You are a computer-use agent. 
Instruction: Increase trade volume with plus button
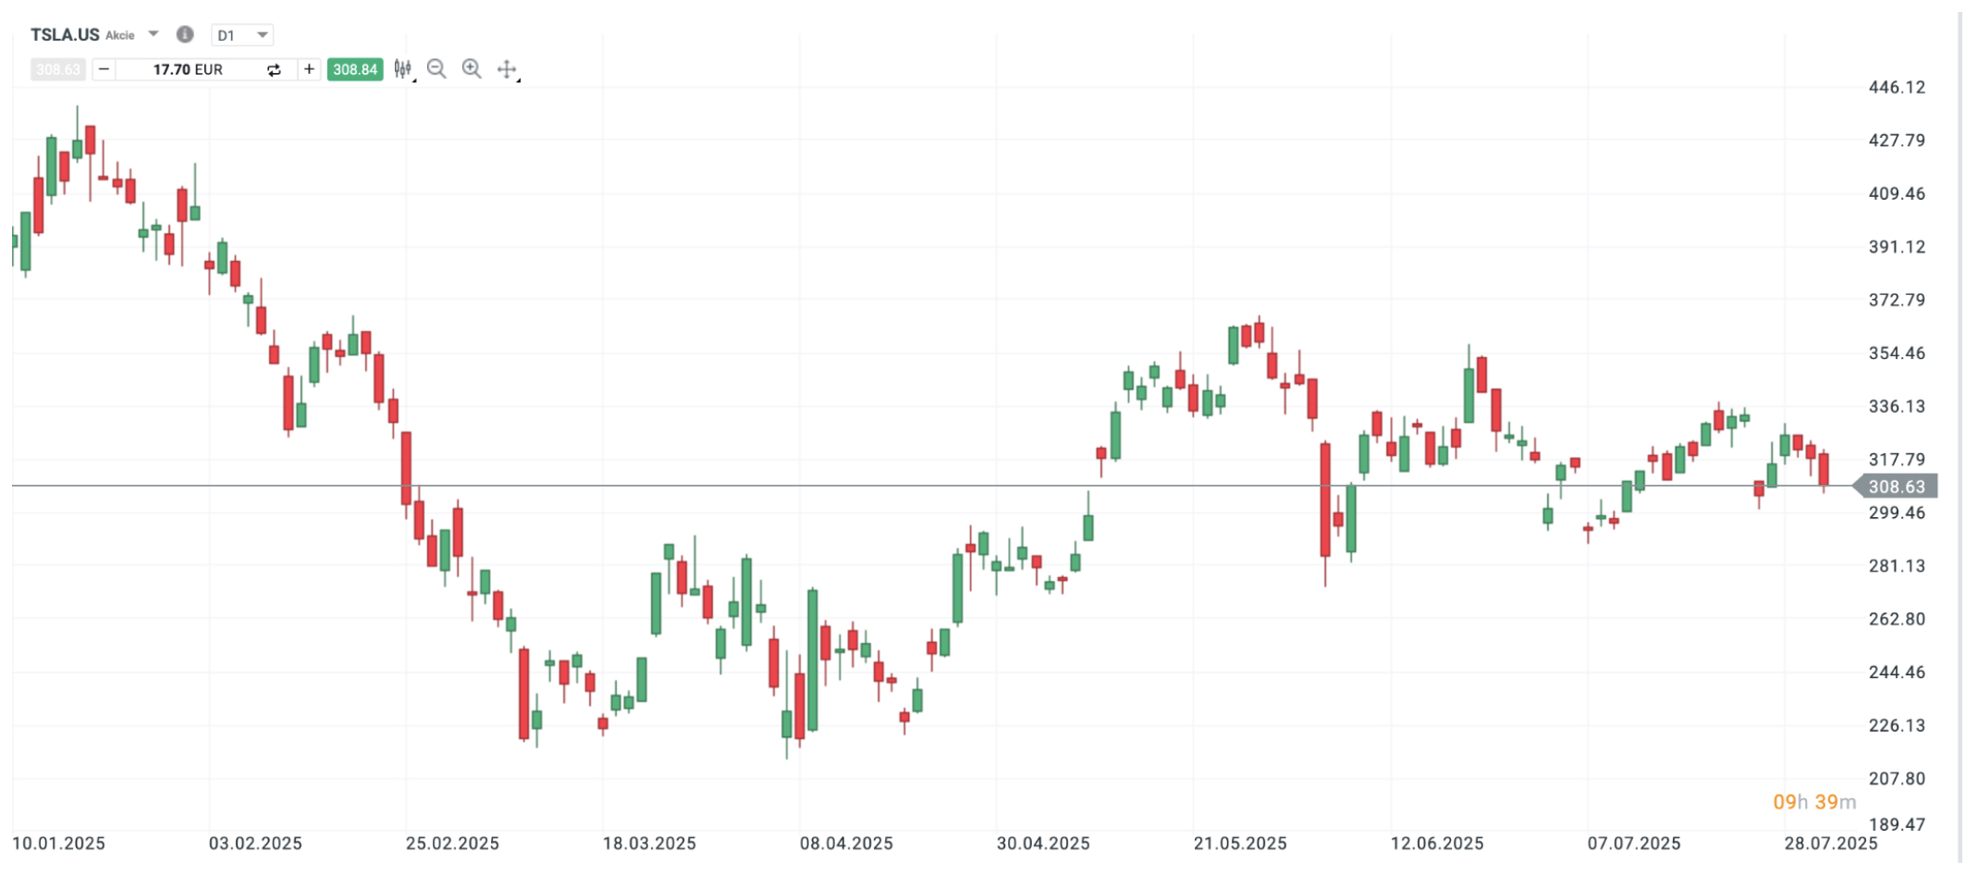[309, 69]
